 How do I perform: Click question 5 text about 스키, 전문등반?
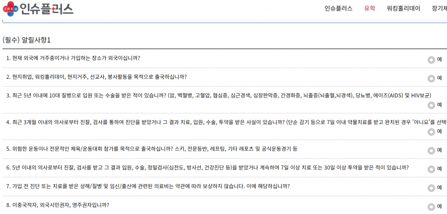[x=151, y=149]
